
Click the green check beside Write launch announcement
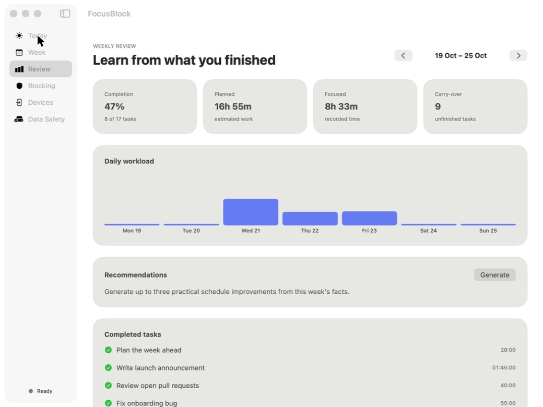click(x=109, y=367)
